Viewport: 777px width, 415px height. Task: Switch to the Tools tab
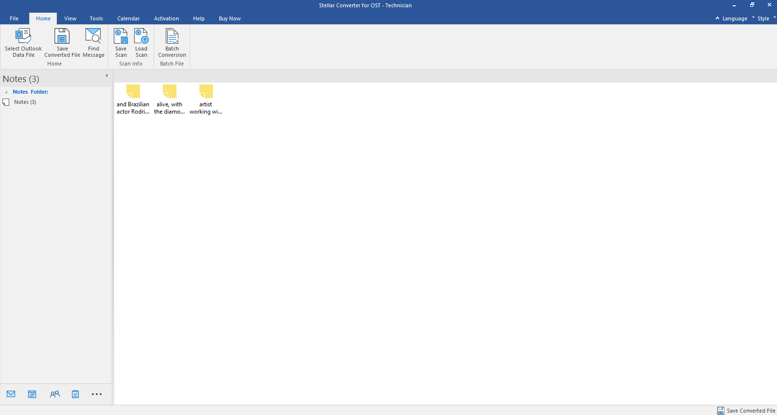pyautogui.click(x=96, y=18)
